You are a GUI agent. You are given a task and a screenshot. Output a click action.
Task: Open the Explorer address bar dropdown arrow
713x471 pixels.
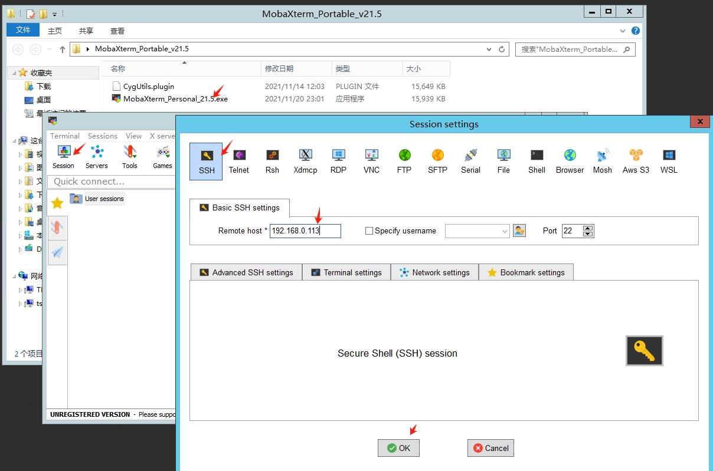click(489, 50)
